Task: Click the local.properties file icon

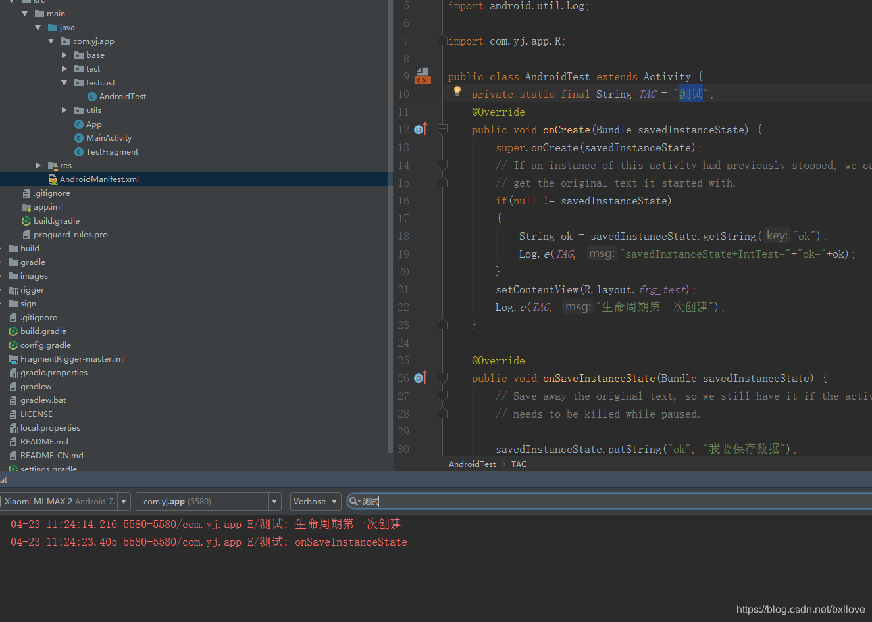Action: 13,427
